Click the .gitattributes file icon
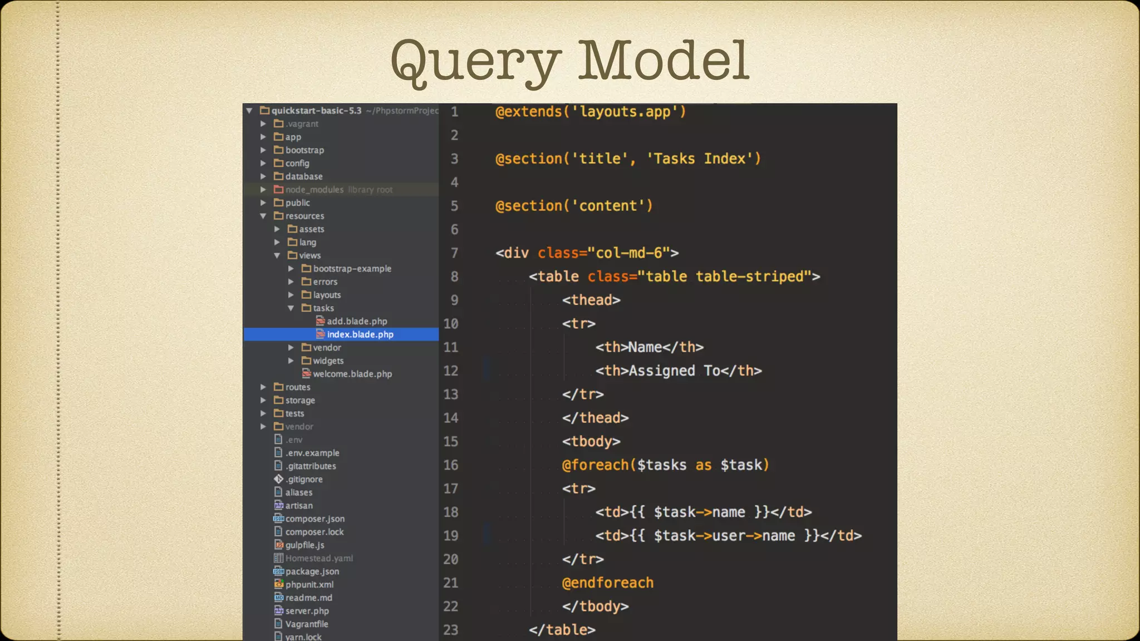Image resolution: width=1140 pixels, height=641 pixels. point(279,466)
